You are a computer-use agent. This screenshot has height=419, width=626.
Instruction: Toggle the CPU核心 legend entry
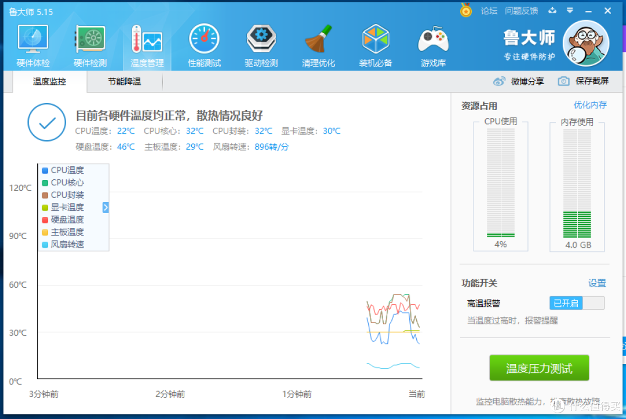tap(63, 183)
